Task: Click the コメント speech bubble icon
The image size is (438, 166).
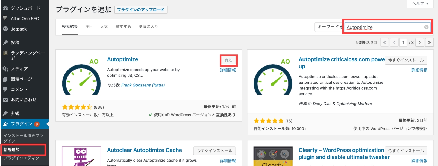Action: pyautogui.click(x=5, y=89)
